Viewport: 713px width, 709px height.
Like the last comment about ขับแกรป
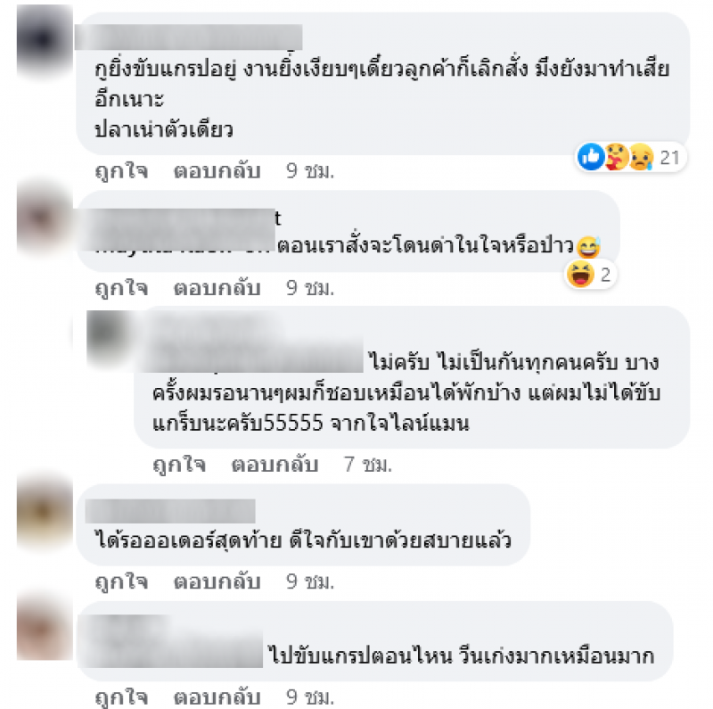pyautogui.click(x=121, y=697)
